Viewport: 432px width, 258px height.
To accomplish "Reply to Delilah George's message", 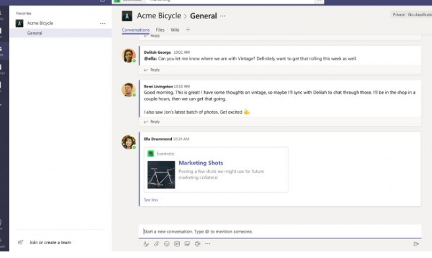I will (152, 70).
